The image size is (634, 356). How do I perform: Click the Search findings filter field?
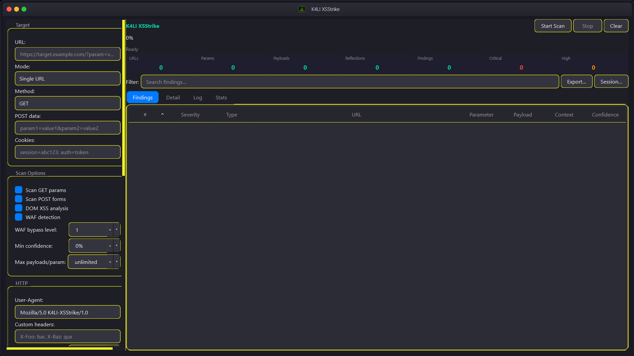[350, 81]
